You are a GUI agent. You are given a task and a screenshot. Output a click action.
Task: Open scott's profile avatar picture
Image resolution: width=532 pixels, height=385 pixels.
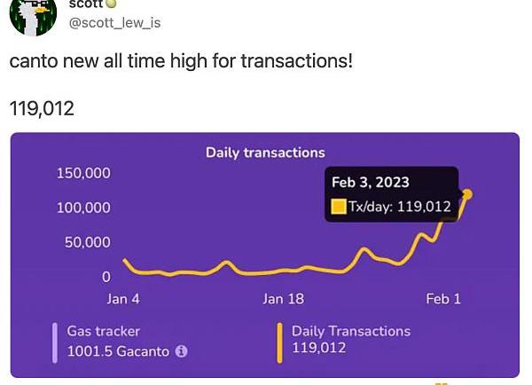33,17
